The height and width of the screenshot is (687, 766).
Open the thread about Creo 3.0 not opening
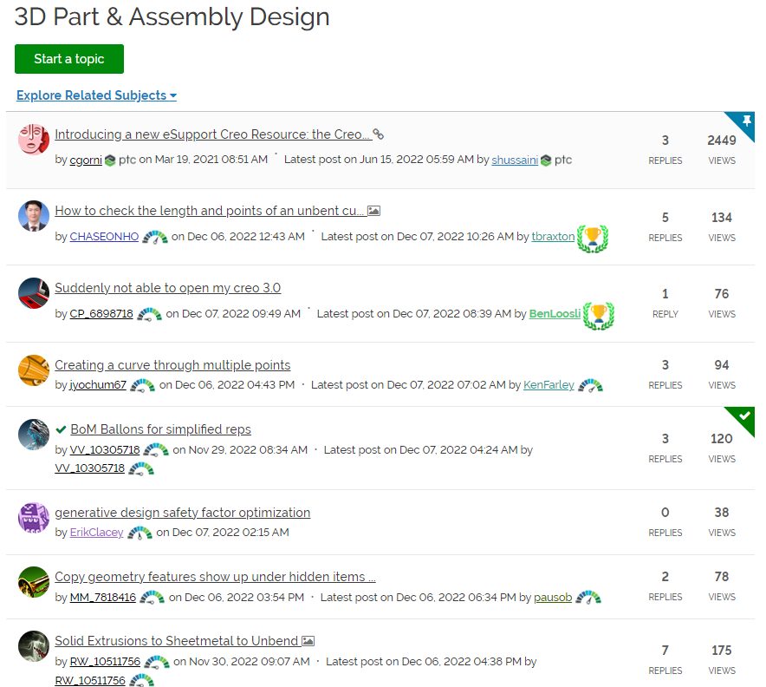coord(167,287)
